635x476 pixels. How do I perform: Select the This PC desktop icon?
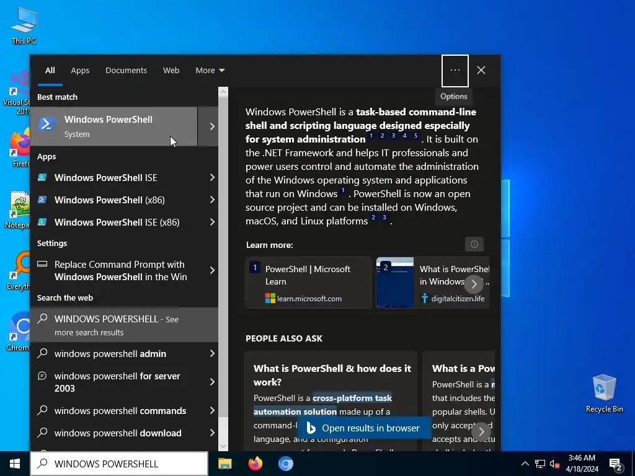[x=24, y=25]
